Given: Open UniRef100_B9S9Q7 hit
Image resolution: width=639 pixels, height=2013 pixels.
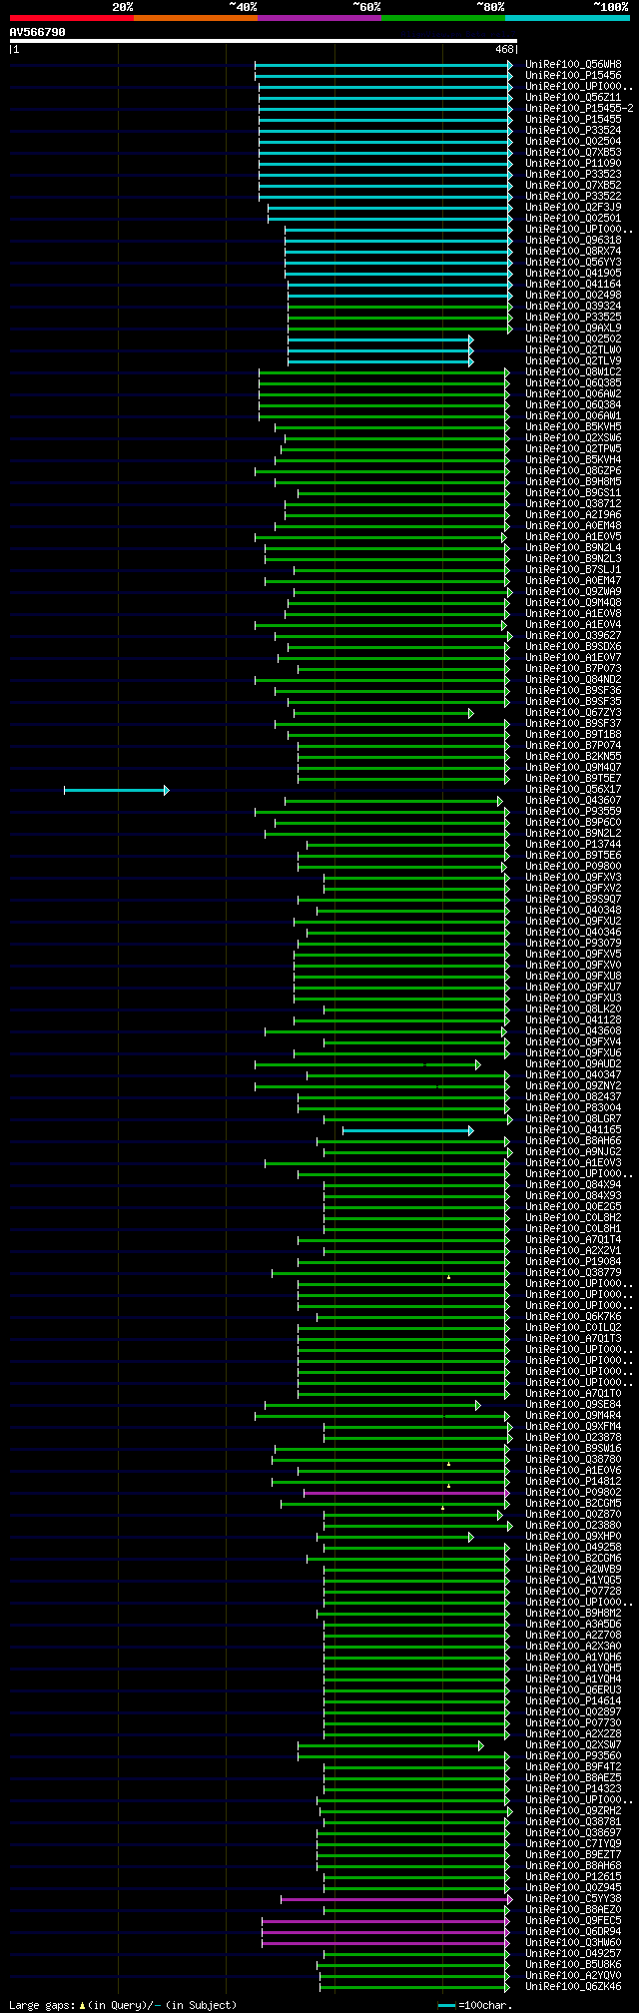Looking at the screenshot, I should pyautogui.click(x=573, y=899).
